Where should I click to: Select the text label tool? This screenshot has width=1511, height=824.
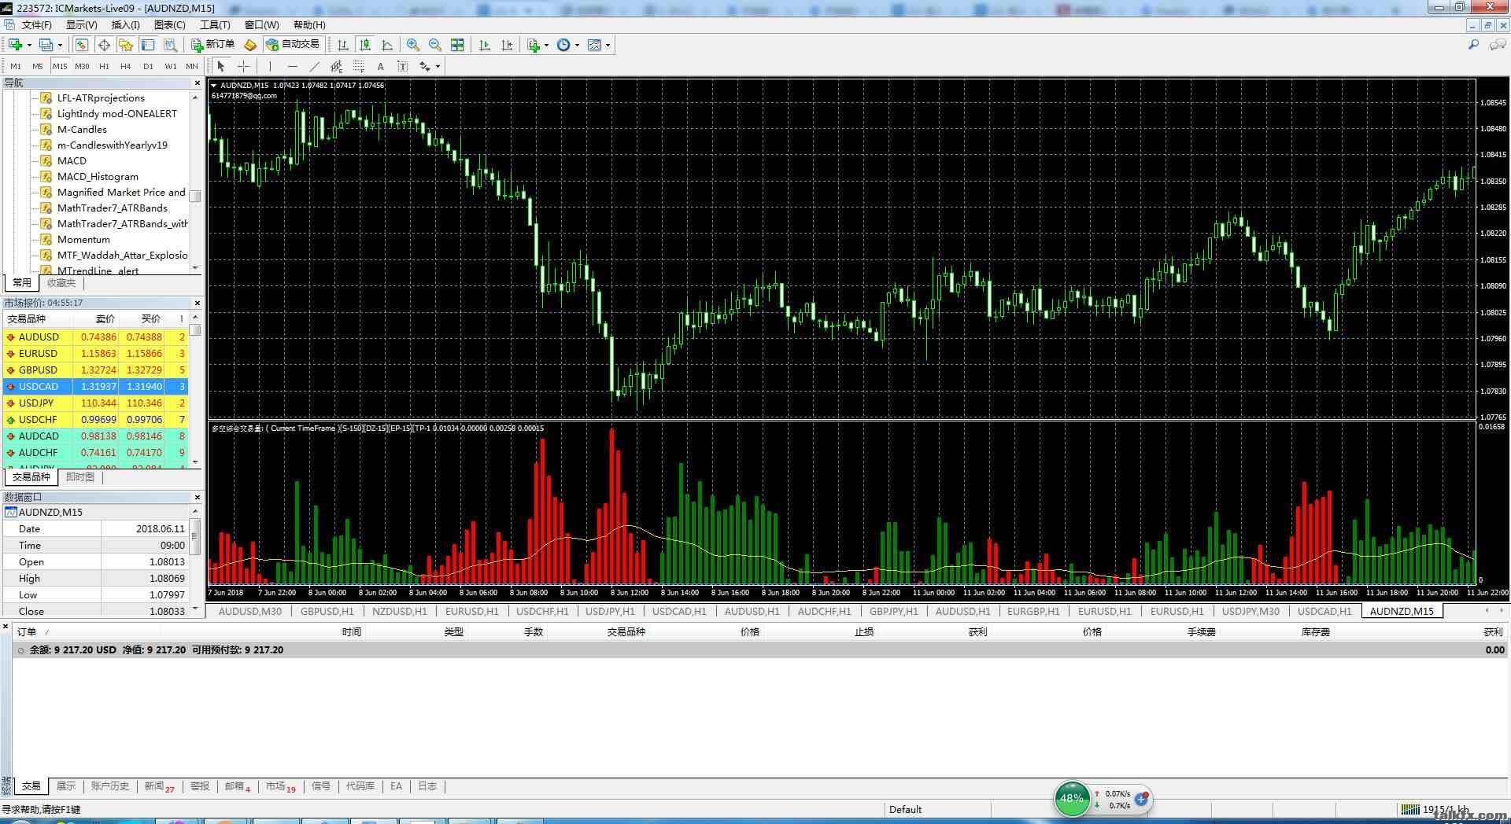[x=402, y=66]
